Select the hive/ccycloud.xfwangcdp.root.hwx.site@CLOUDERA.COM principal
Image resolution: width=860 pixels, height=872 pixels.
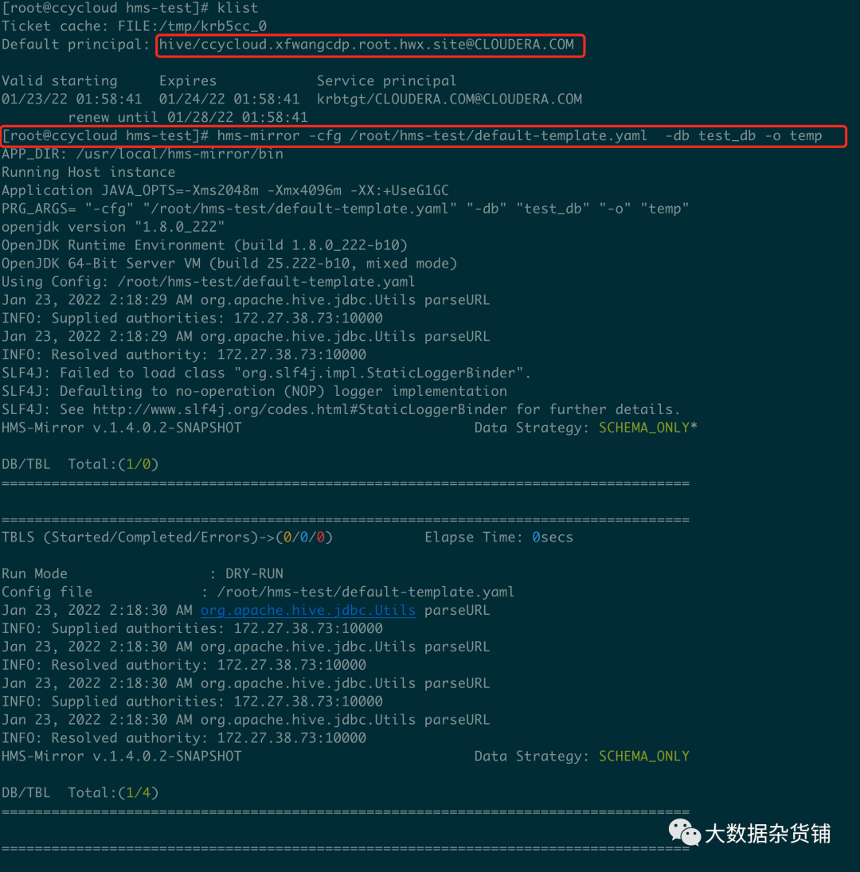point(367,45)
